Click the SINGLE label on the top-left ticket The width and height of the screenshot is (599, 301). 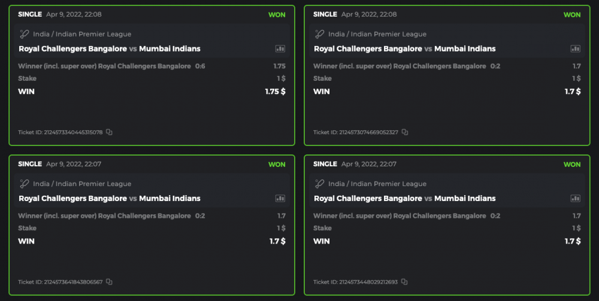tap(30, 14)
